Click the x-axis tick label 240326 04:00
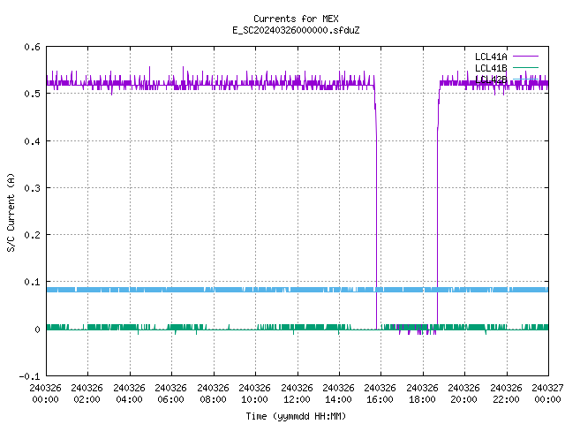The image size is (565, 424). (x=129, y=394)
